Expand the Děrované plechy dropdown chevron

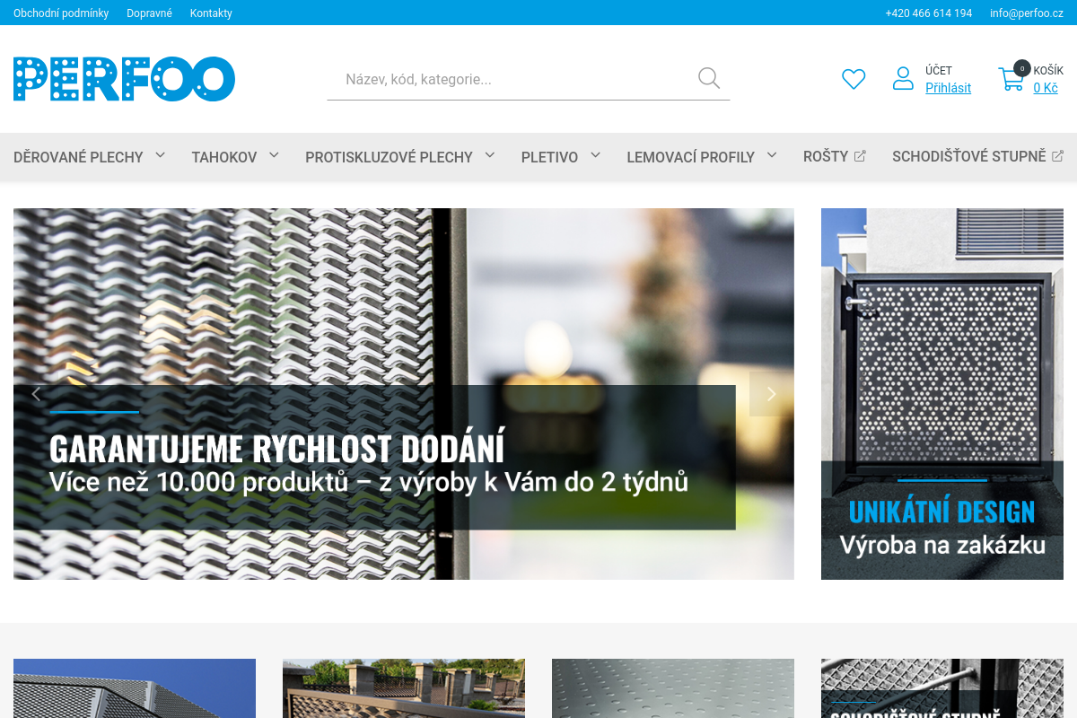tap(161, 155)
